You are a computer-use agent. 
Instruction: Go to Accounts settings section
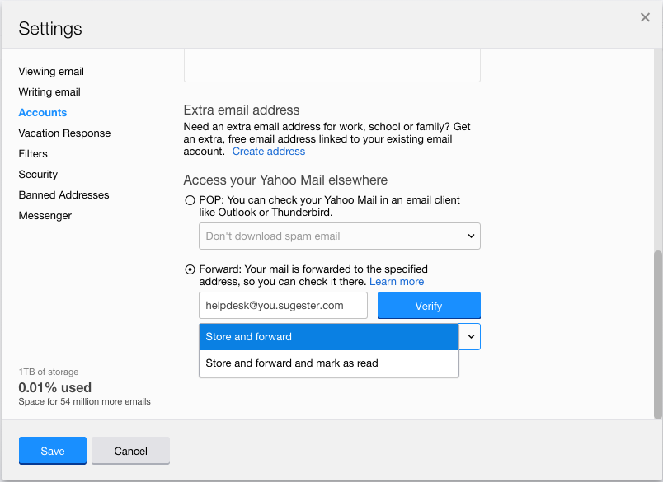43,113
